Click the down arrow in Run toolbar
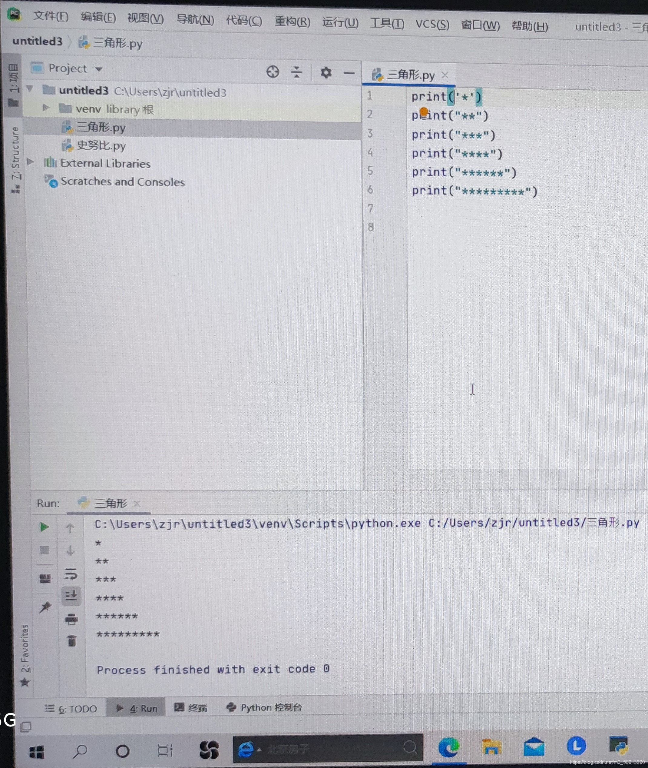The width and height of the screenshot is (648, 768). [x=70, y=550]
